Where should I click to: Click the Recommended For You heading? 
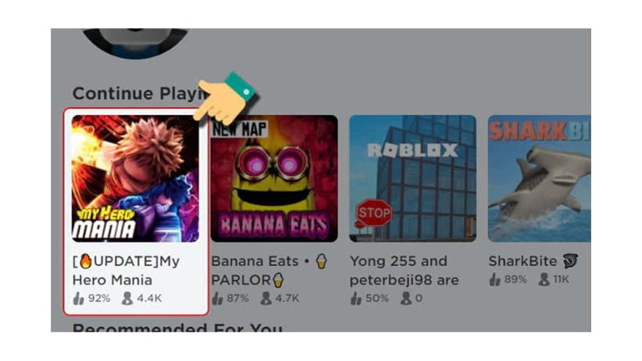point(177,328)
